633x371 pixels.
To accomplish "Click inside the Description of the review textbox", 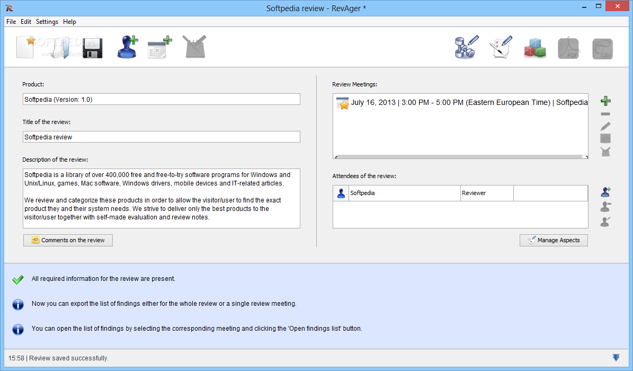I will click(162, 198).
